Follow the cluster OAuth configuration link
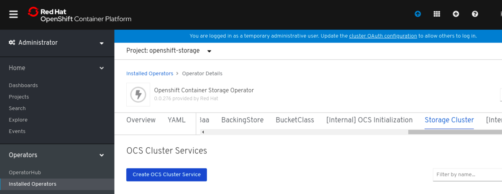 383,36
